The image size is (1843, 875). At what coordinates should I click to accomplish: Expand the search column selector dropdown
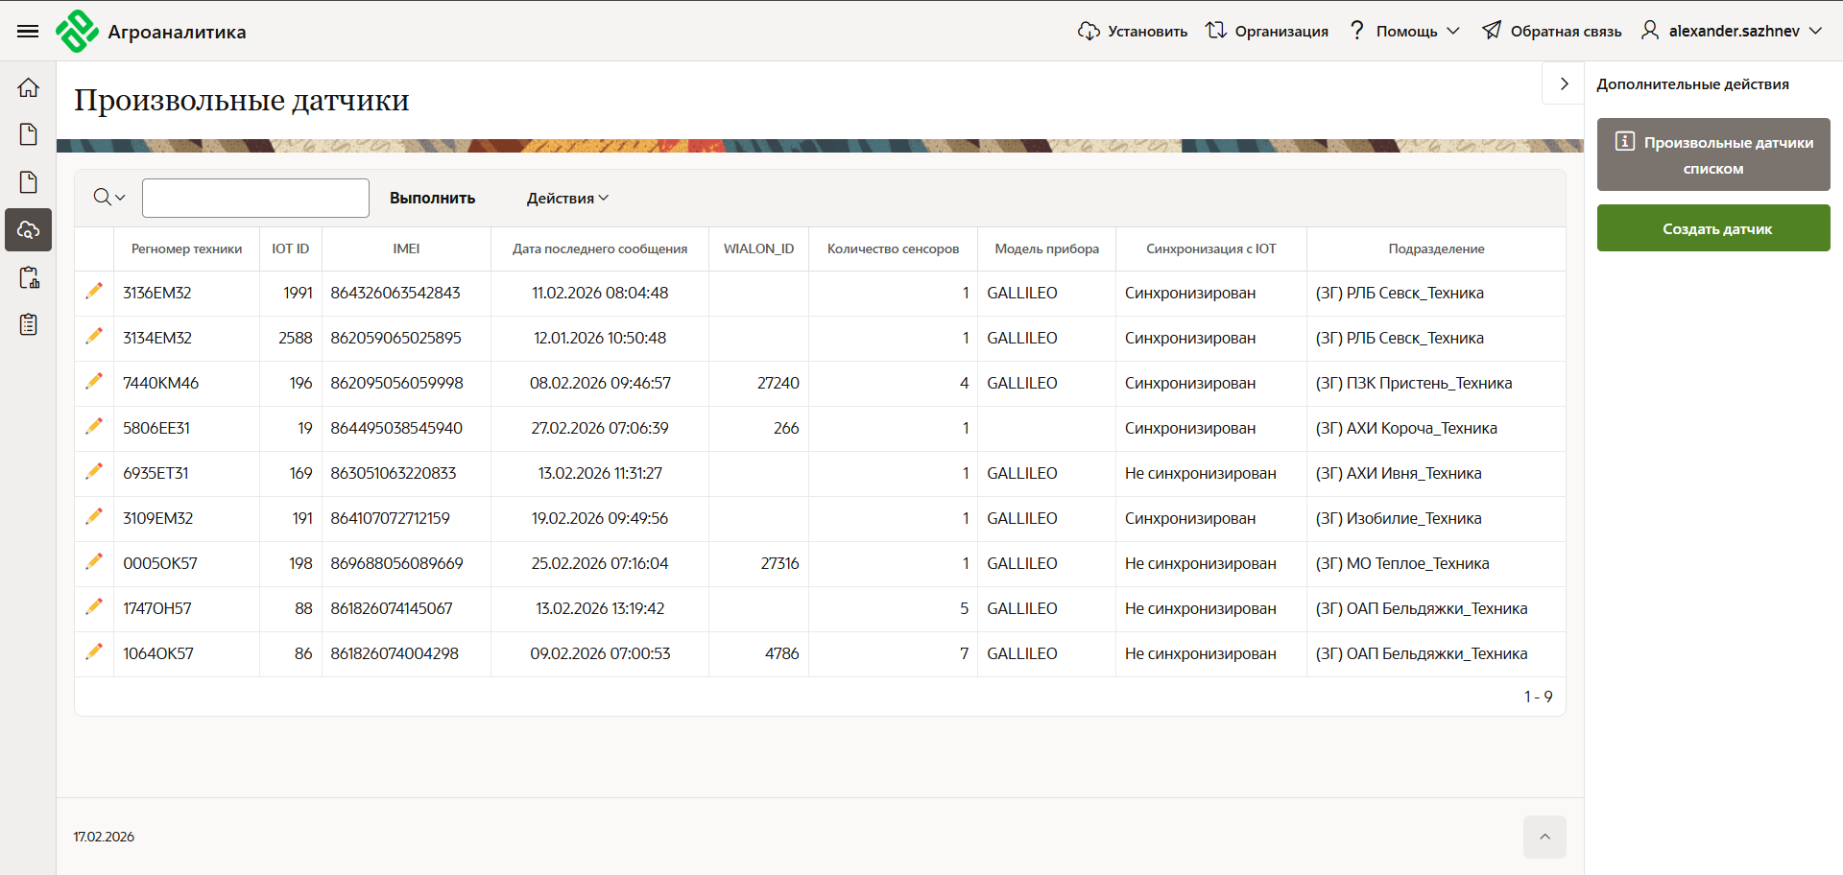pos(109,198)
